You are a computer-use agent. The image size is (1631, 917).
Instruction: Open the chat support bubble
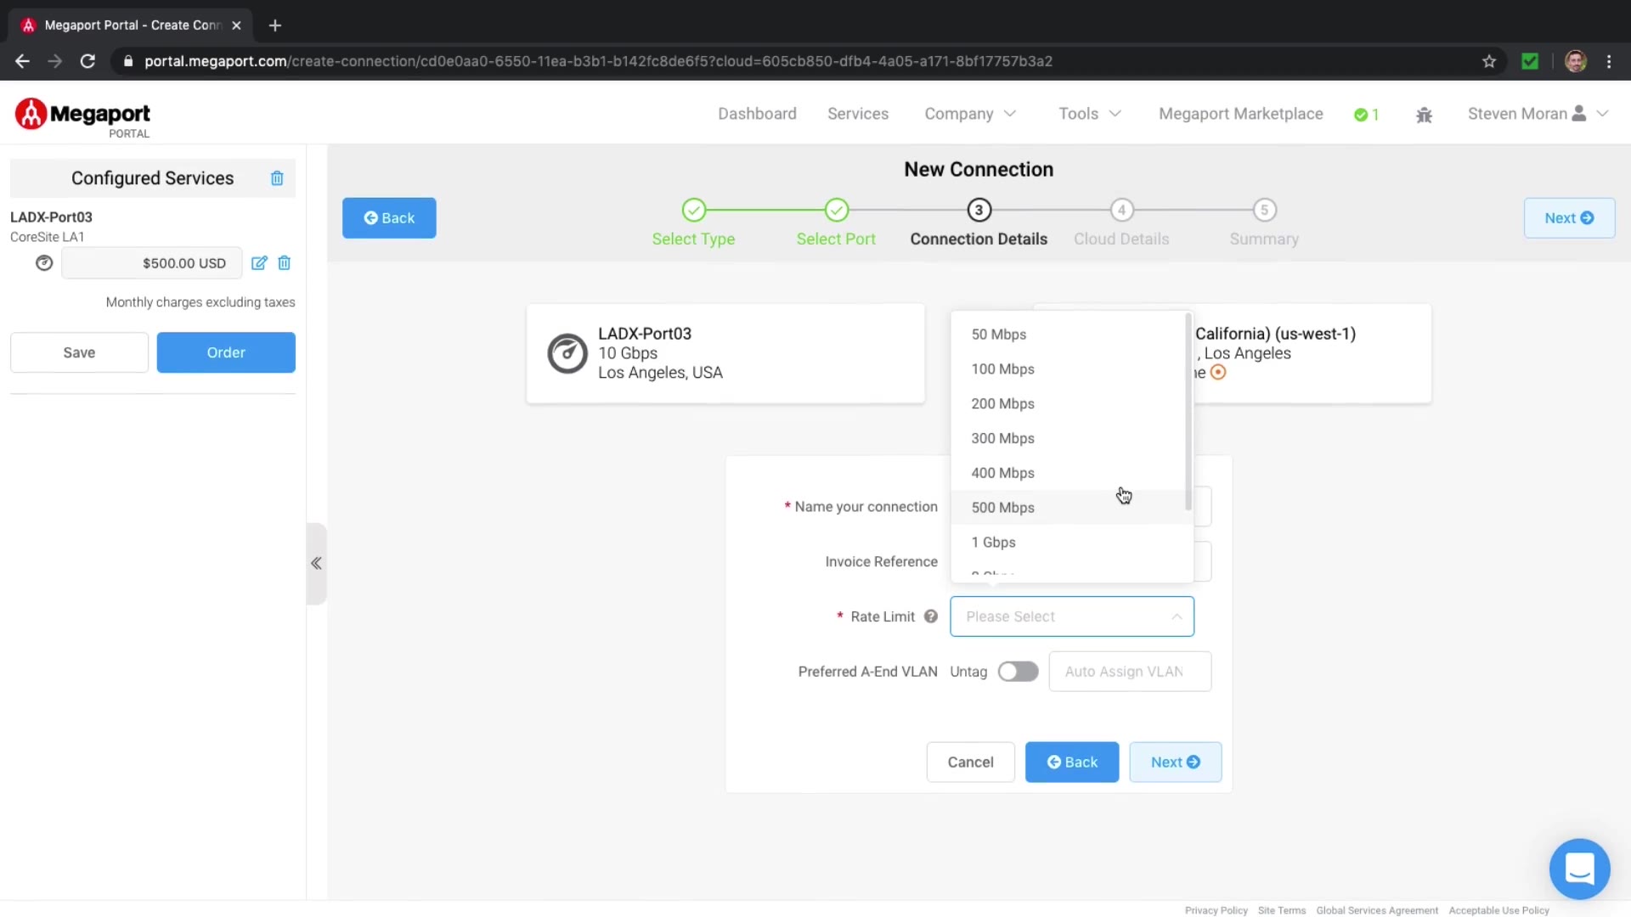pos(1579,869)
